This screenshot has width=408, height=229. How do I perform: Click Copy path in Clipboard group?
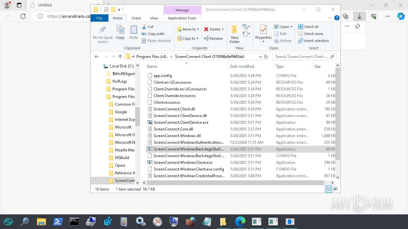[153, 34]
